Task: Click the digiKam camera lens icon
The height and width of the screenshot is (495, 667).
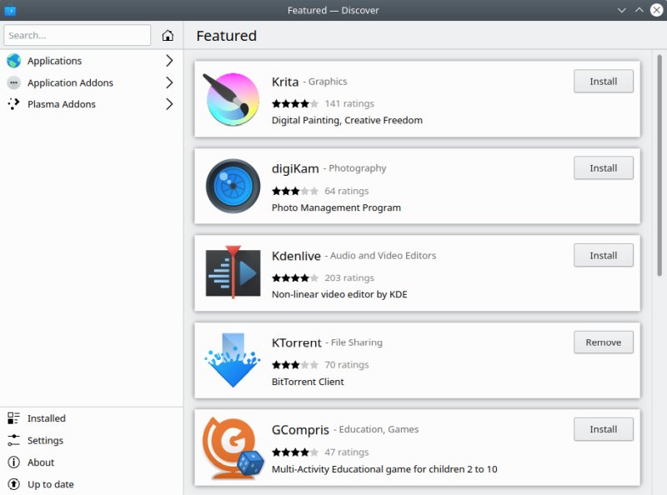Action: click(x=233, y=186)
